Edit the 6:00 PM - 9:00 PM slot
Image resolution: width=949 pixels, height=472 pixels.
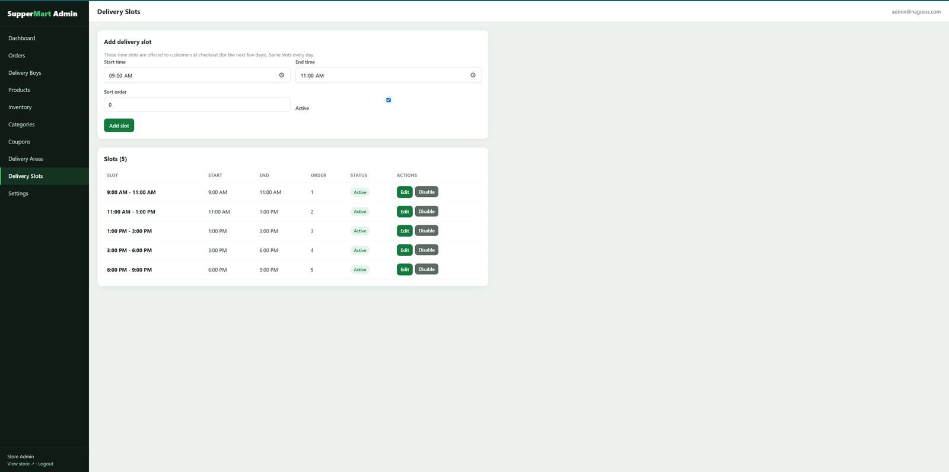click(x=405, y=269)
